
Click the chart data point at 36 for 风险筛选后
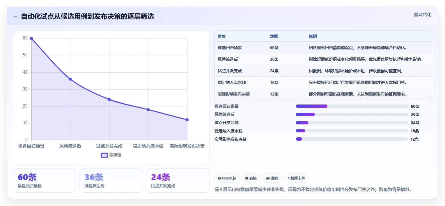click(70, 79)
